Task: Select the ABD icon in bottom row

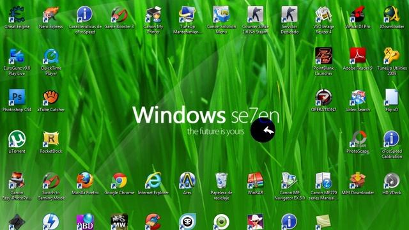Action: click(85, 222)
